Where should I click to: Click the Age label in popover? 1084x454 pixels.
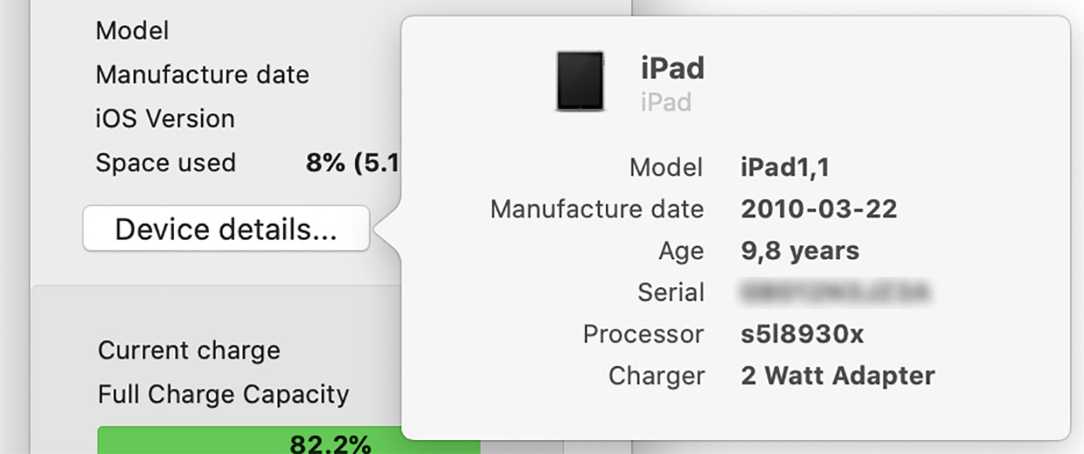(x=681, y=251)
